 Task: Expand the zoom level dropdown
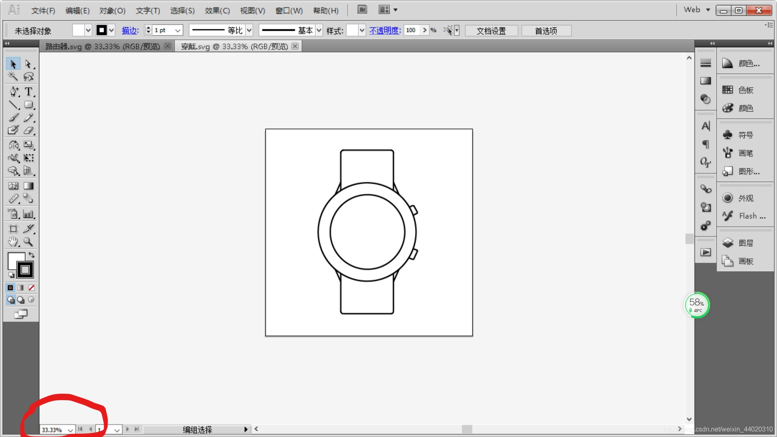70,430
